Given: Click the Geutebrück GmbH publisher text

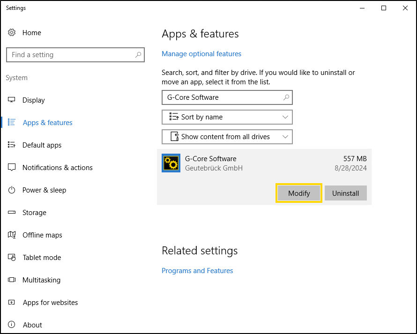Looking at the screenshot, I should click(x=214, y=168).
